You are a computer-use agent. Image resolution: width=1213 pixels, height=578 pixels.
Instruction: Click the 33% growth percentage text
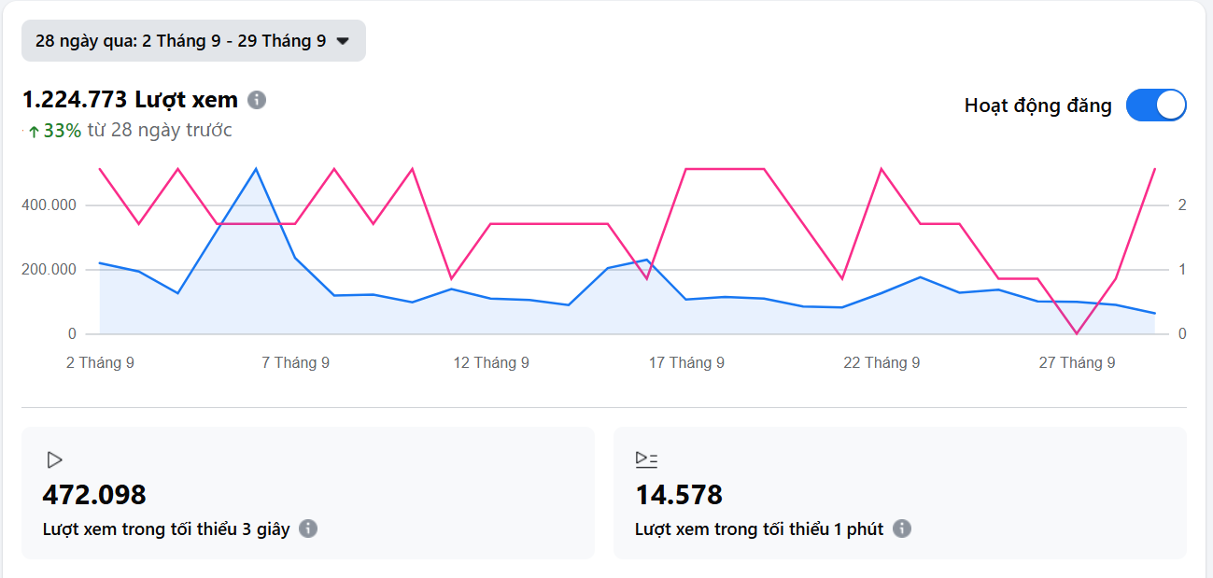click(62, 131)
